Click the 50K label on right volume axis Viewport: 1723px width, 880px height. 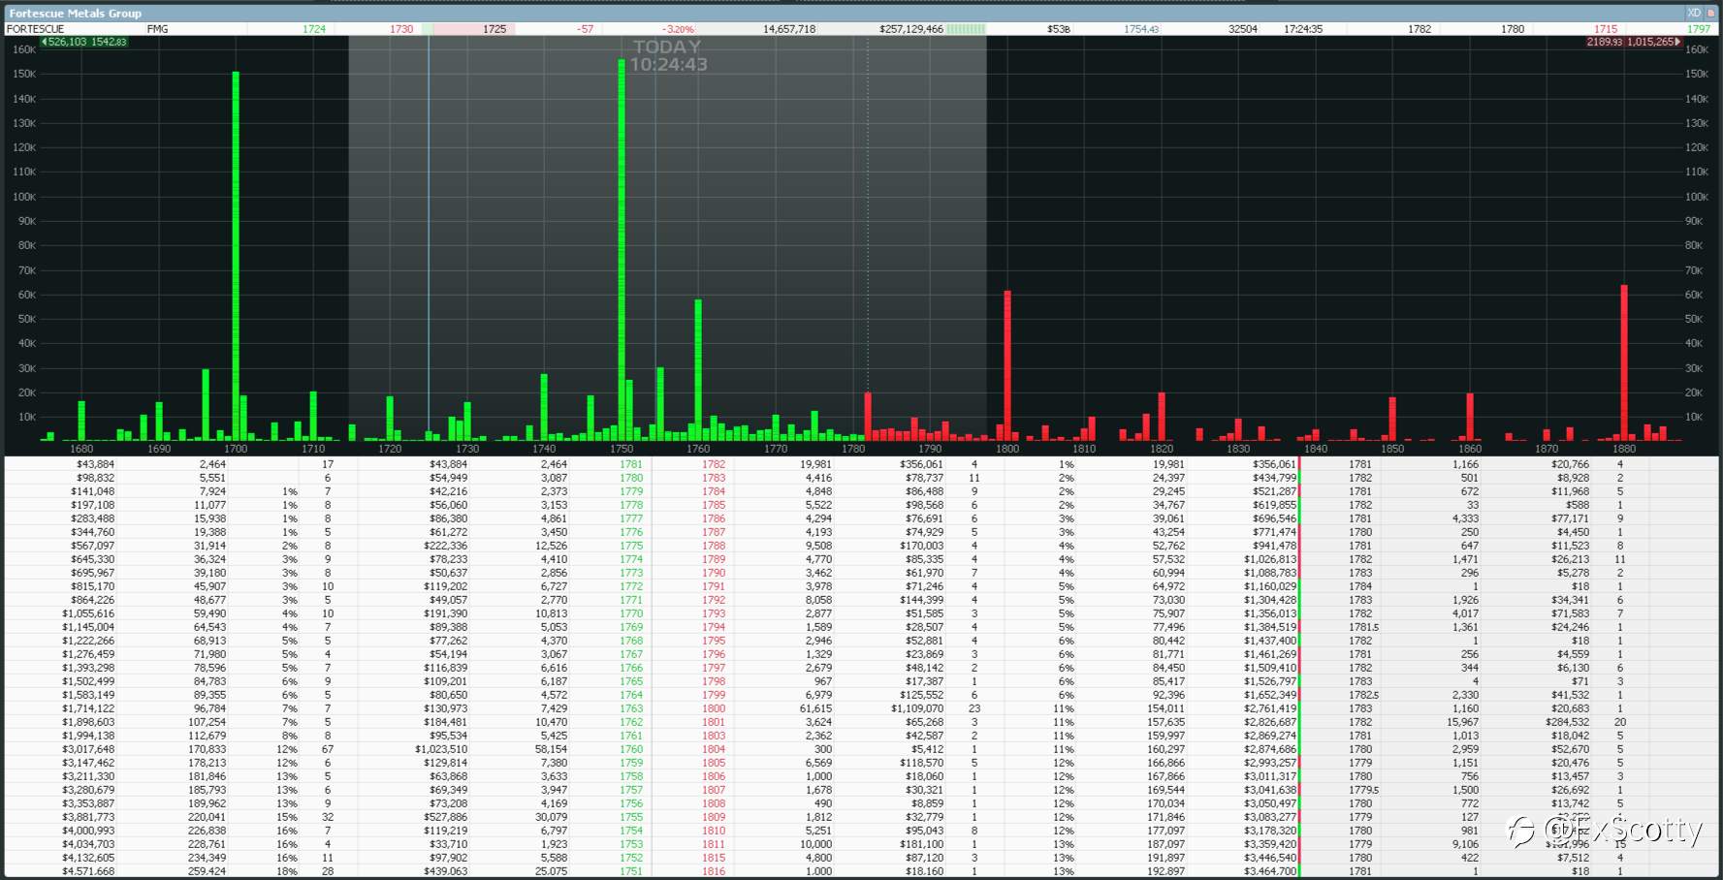(x=1694, y=319)
